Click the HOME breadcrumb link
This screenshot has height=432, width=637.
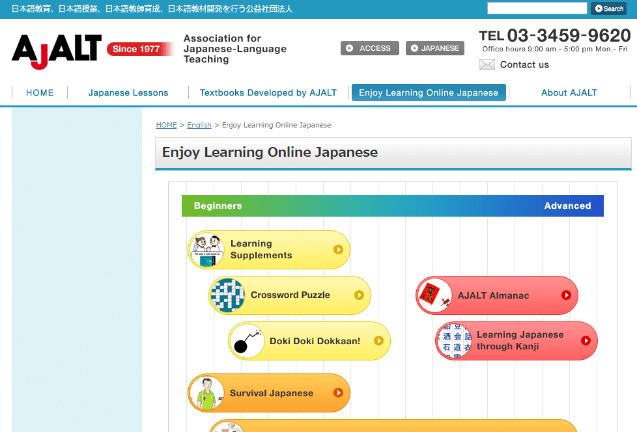pos(166,125)
